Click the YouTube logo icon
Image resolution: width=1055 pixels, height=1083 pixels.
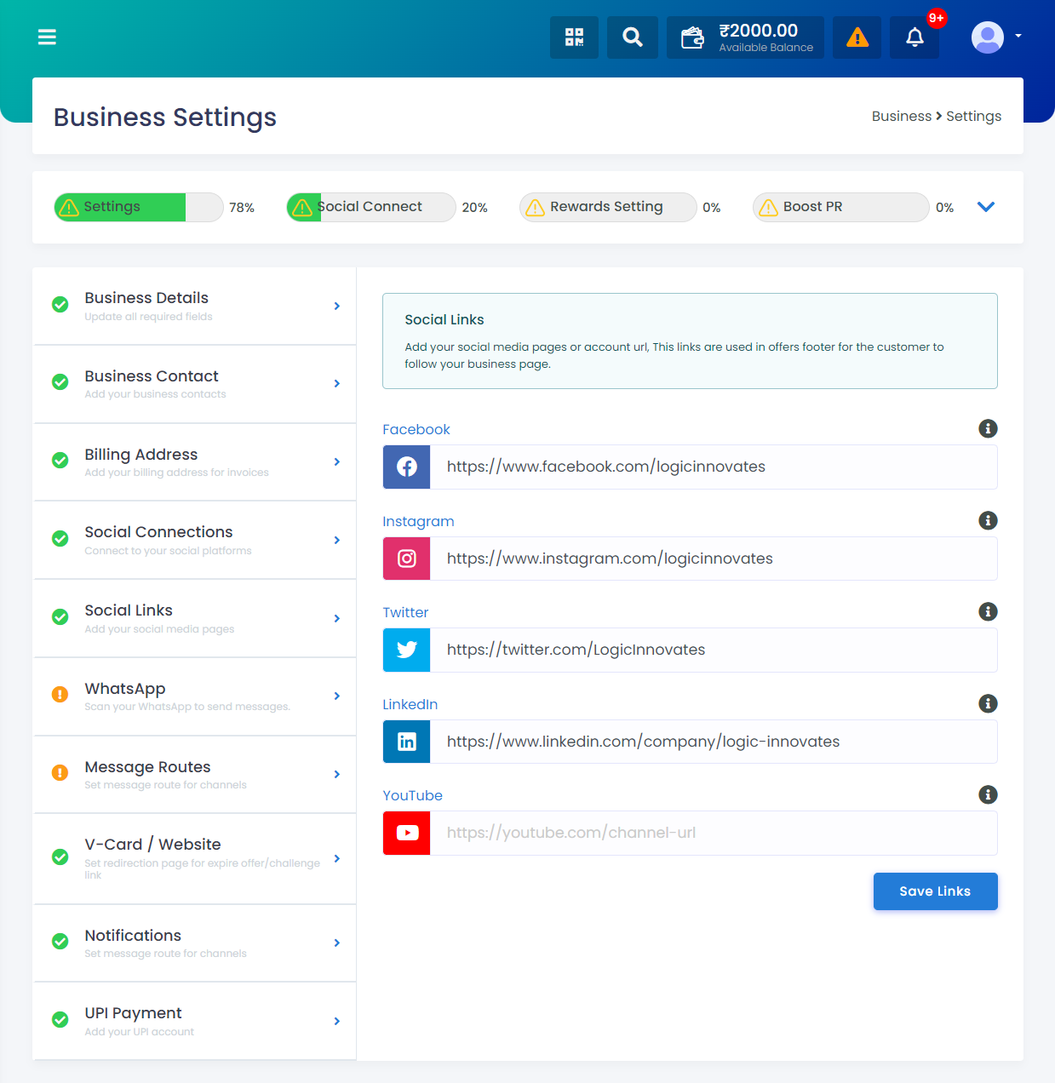pyautogui.click(x=407, y=833)
